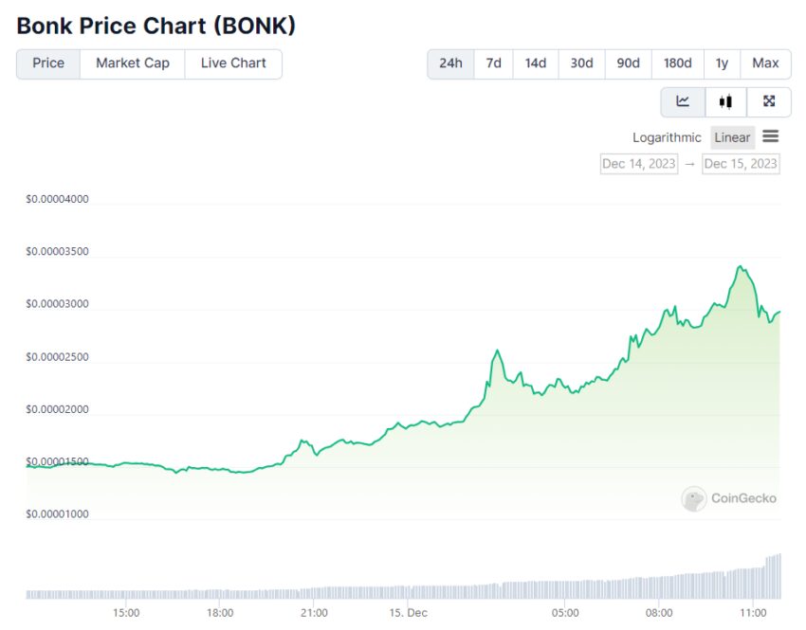
Task: Open the Dec 14, 2023 start date picker
Action: point(639,164)
